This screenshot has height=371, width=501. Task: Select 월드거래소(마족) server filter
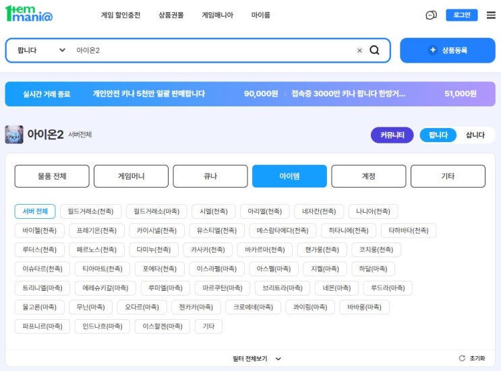156,211
